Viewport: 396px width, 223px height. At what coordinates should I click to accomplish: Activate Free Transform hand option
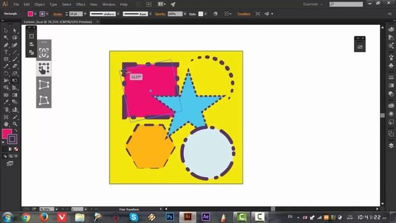[x=44, y=68]
